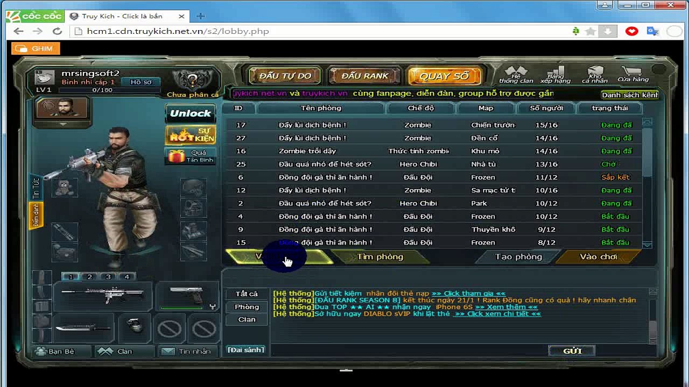
Task: Sort rooms by Chế độ column
Action: pyautogui.click(x=420, y=108)
